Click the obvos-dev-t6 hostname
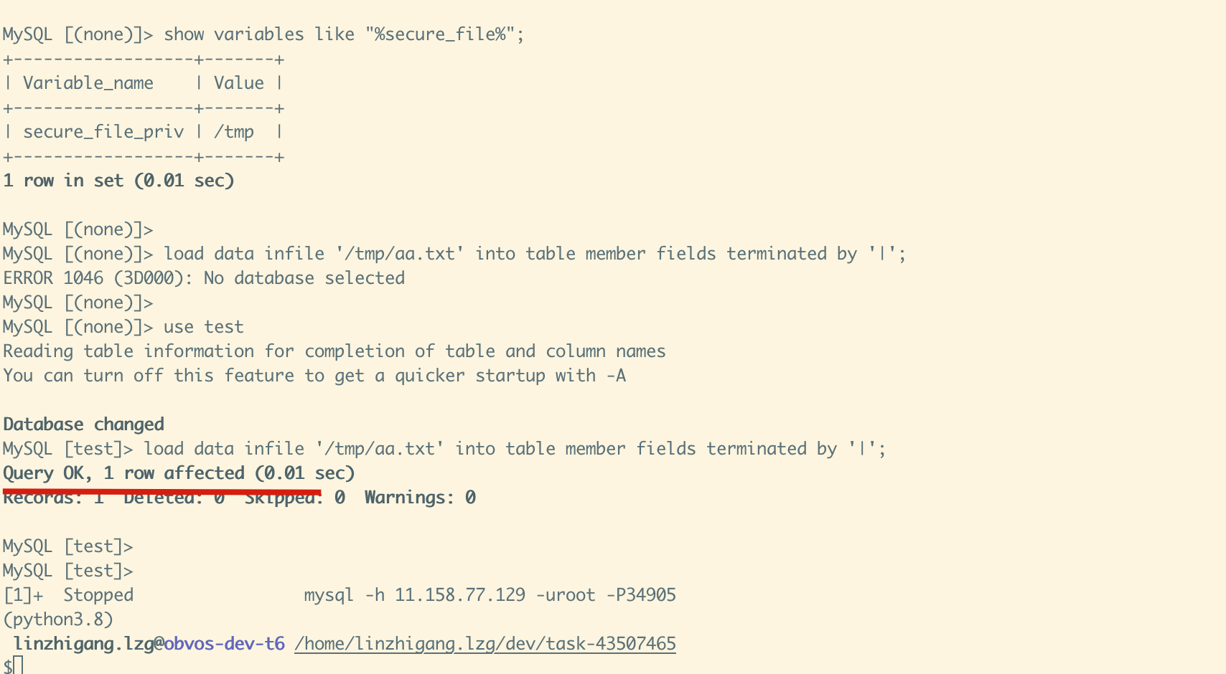 [224, 644]
